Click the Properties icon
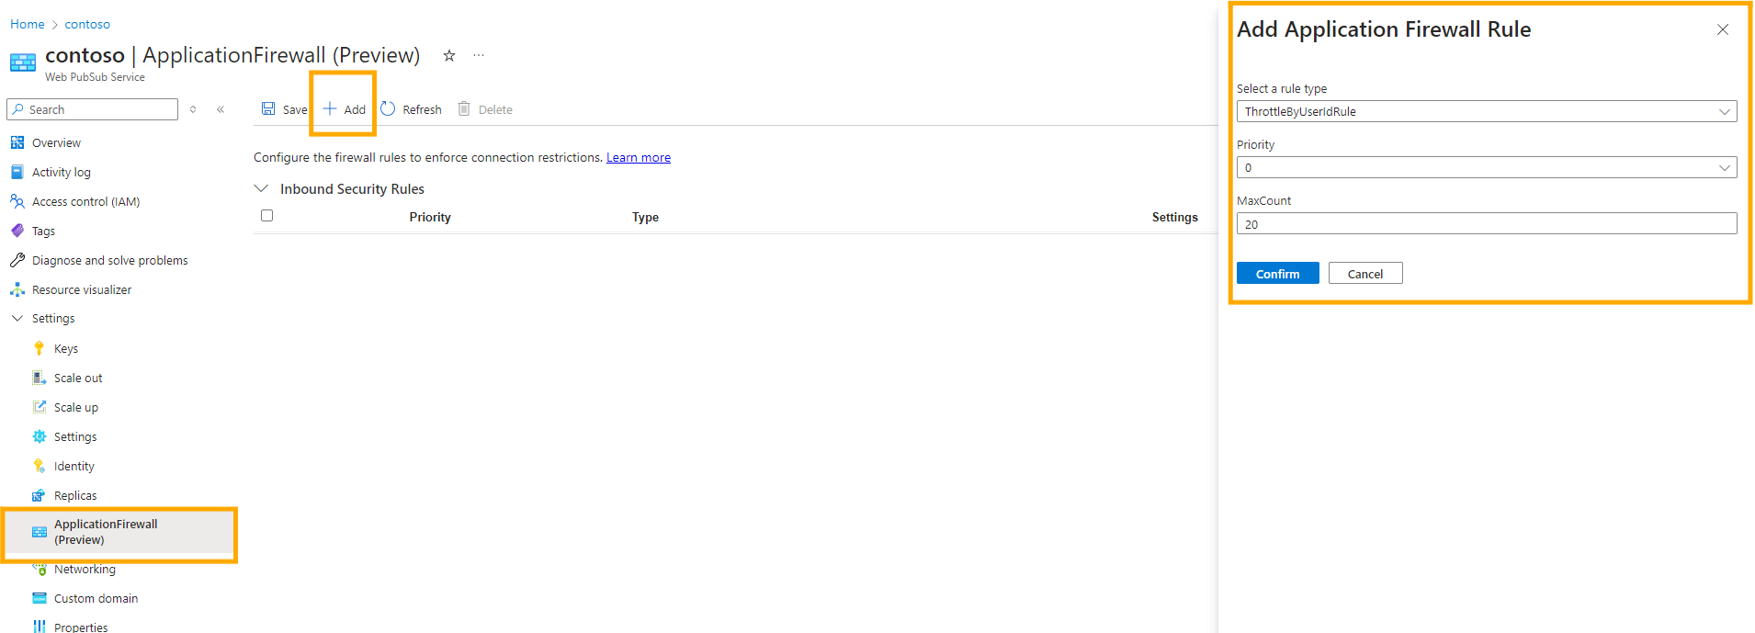 39,627
